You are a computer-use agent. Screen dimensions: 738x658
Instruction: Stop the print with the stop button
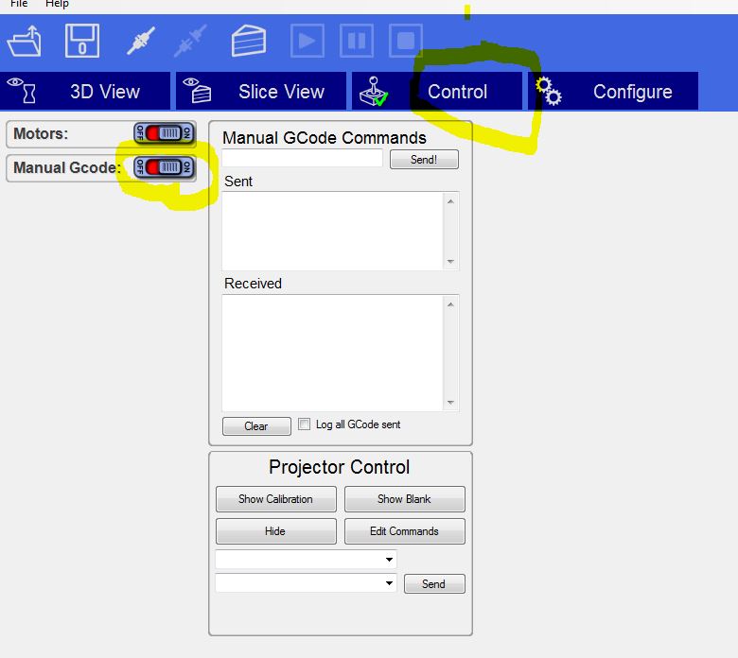(x=406, y=41)
